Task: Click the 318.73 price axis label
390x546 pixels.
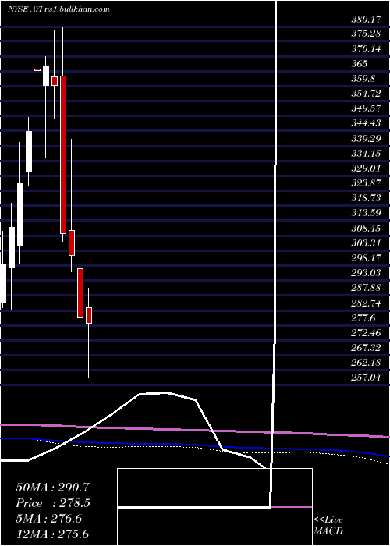Action: [x=366, y=198]
